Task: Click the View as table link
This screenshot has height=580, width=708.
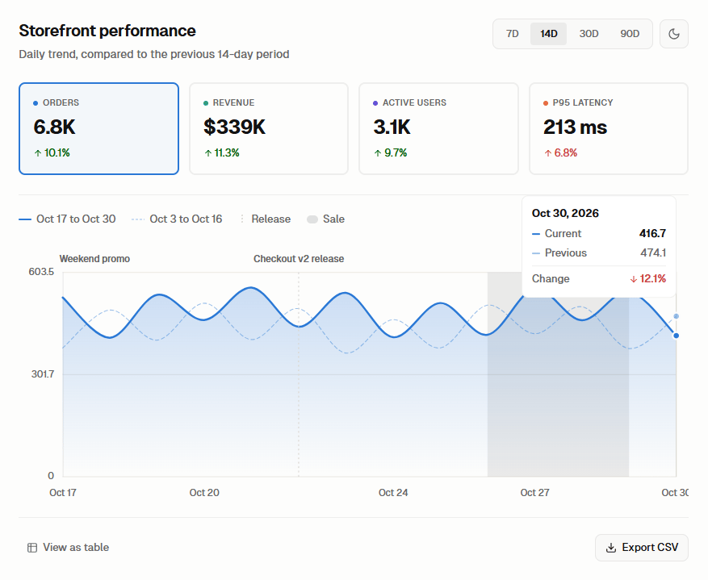Action: [68, 548]
